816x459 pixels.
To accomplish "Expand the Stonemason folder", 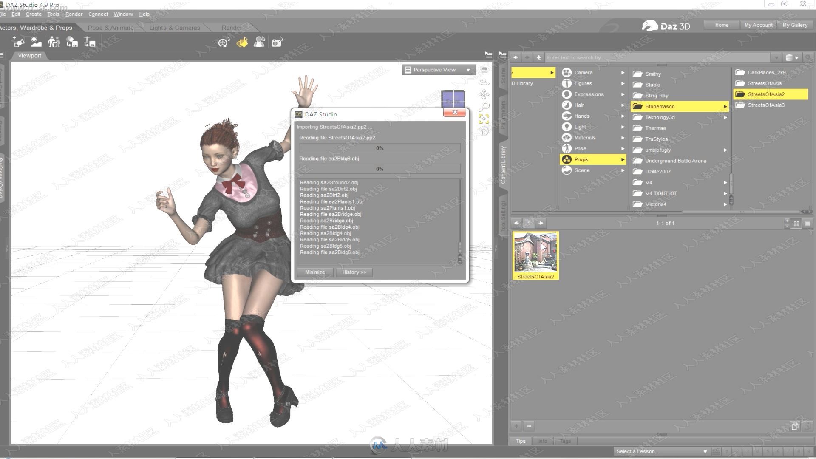I will pos(725,106).
